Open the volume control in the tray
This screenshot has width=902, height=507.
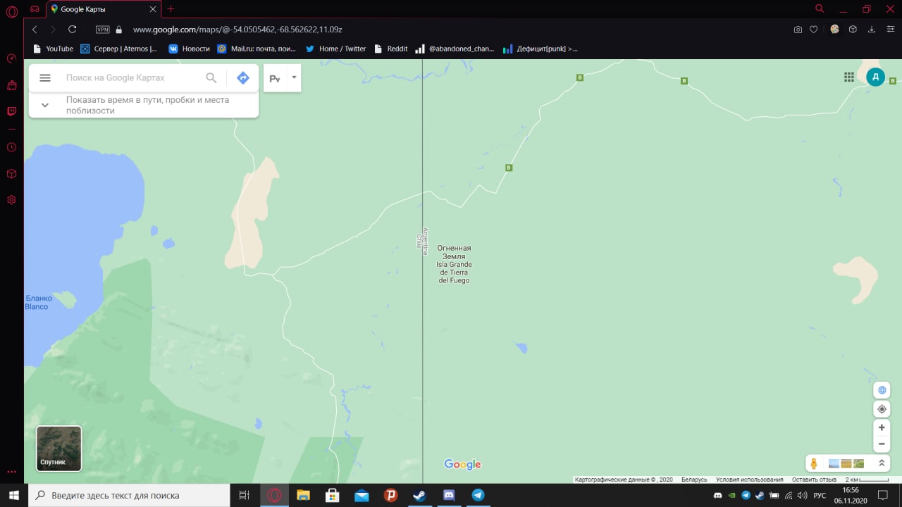click(x=802, y=496)
